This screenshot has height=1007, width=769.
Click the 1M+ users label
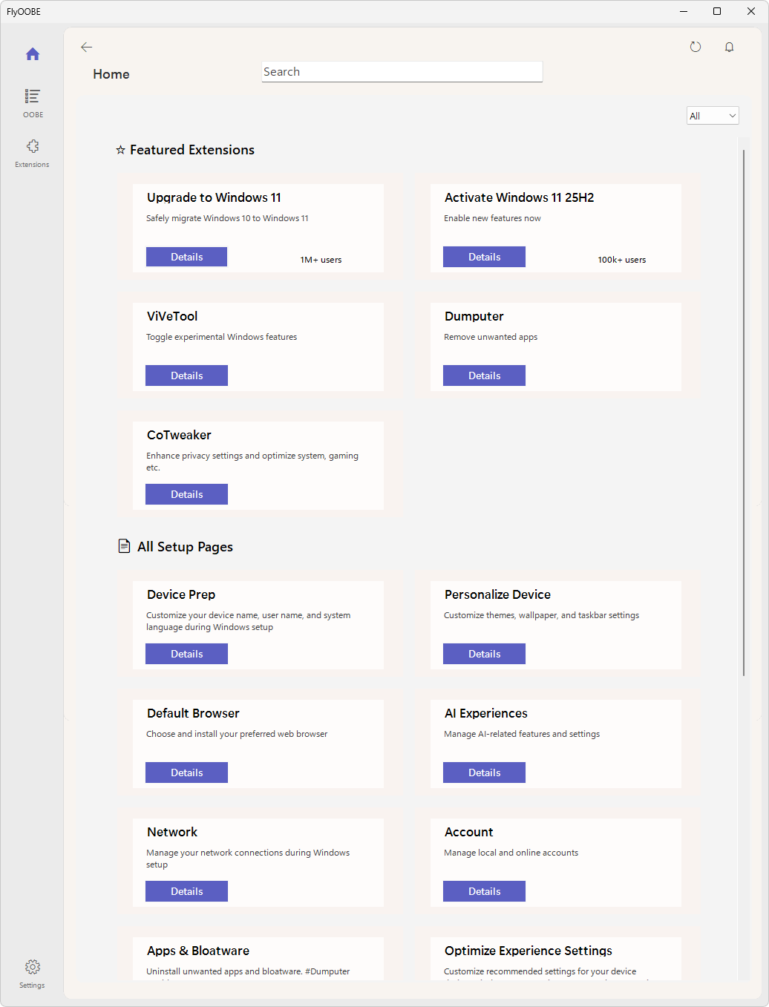tap(321, 260)
